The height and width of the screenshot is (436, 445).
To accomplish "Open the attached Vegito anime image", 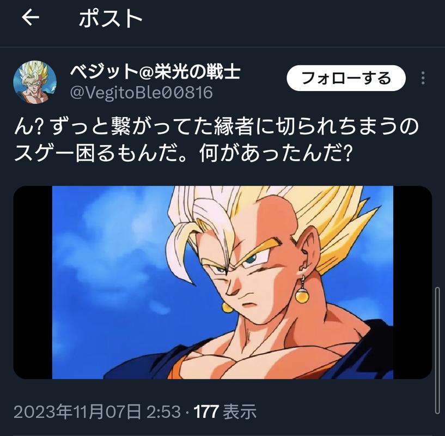I will [222, 282].
